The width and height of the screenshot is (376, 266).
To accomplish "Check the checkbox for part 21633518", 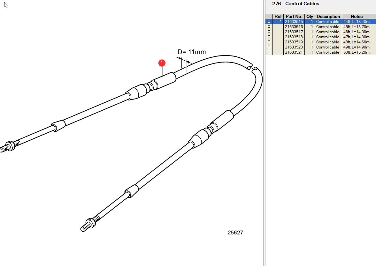I will click(x=269, y=37).
